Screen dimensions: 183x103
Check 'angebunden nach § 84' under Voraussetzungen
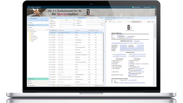click(112, 61)
